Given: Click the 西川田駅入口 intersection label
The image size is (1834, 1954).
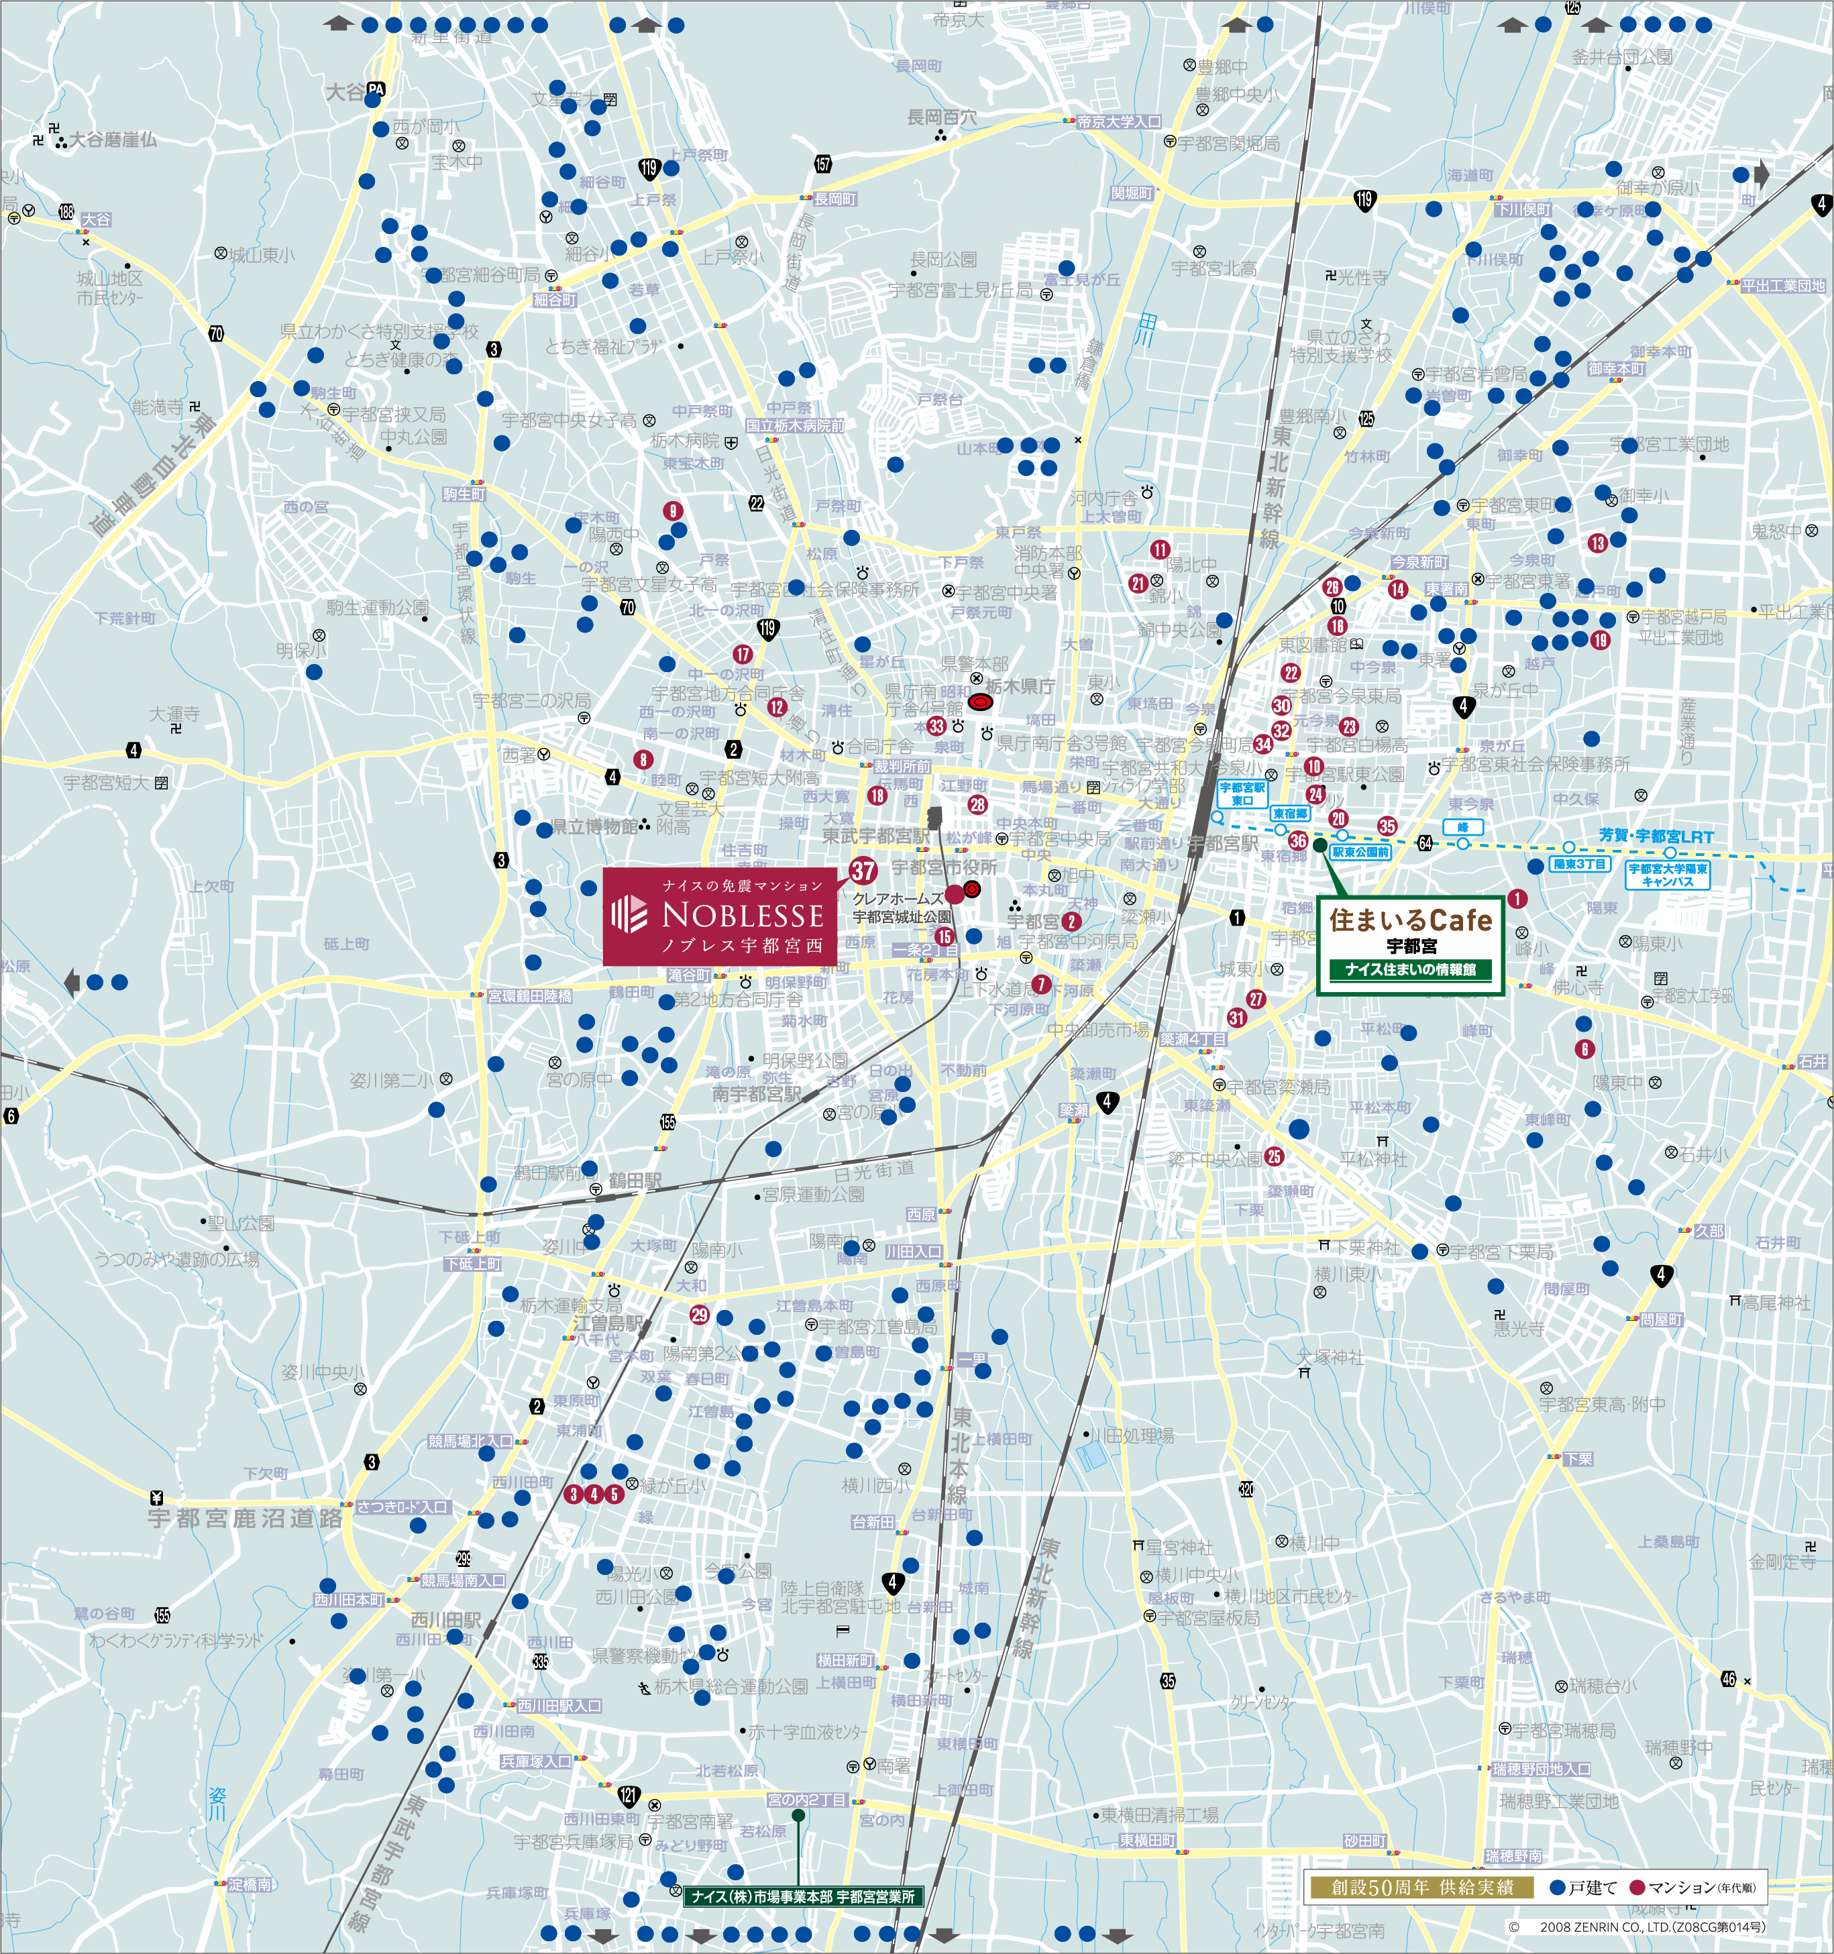Looking at the screenshot, I should (559, 1705).
